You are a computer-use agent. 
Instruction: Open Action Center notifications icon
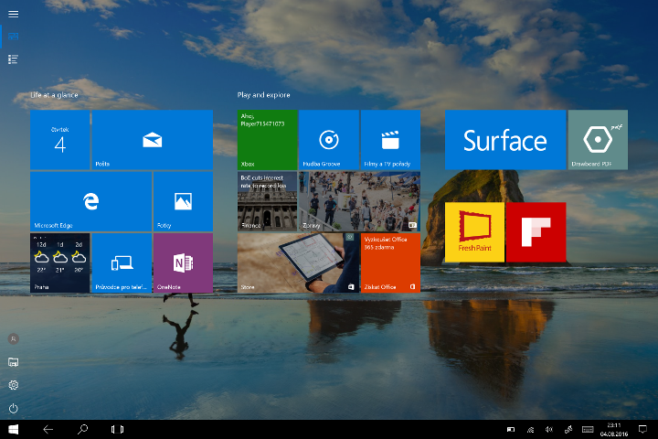(x=642, y=429)
